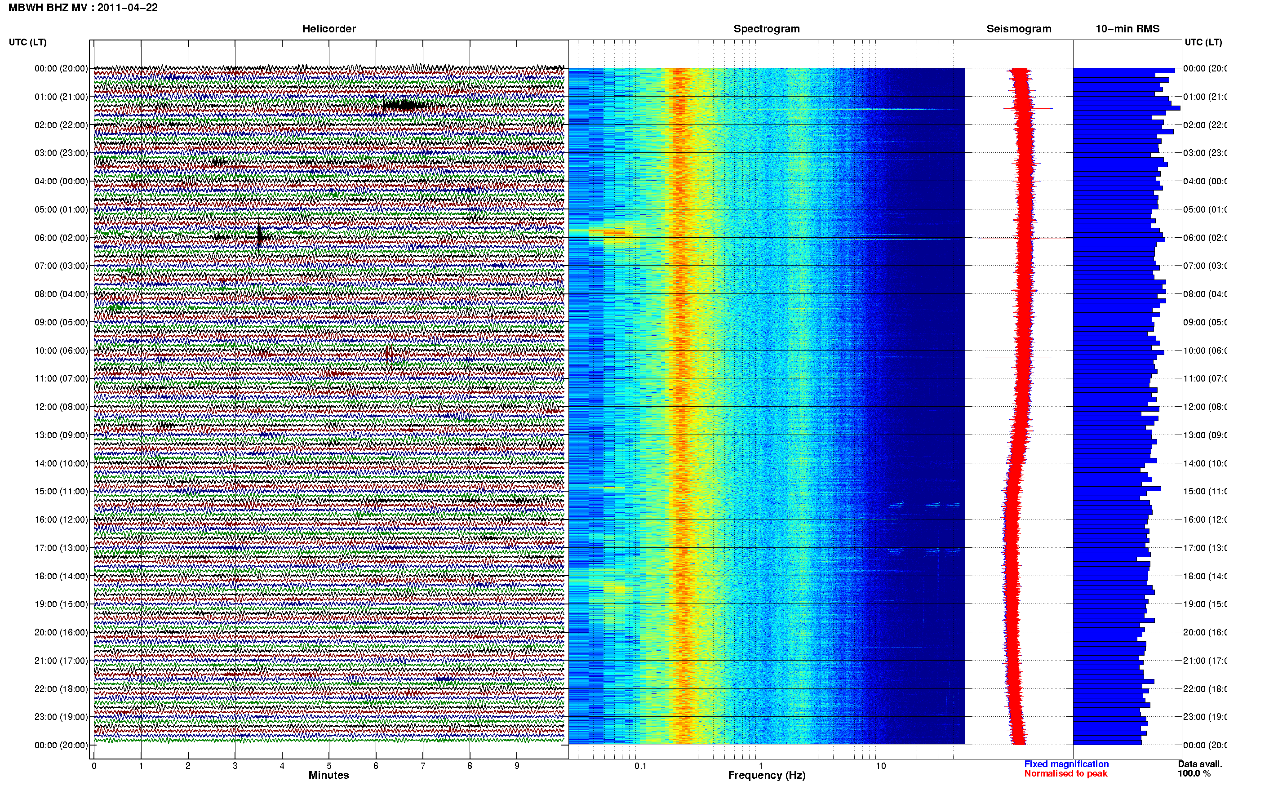This screenshot has width=1278, height=799.
Task: Click the left 'UTC (LT)' axis label
Action: 27,42
